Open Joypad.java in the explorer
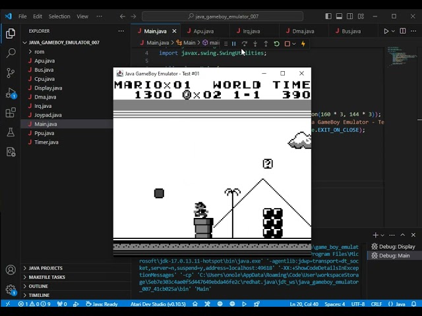 [x=48, y=115]
